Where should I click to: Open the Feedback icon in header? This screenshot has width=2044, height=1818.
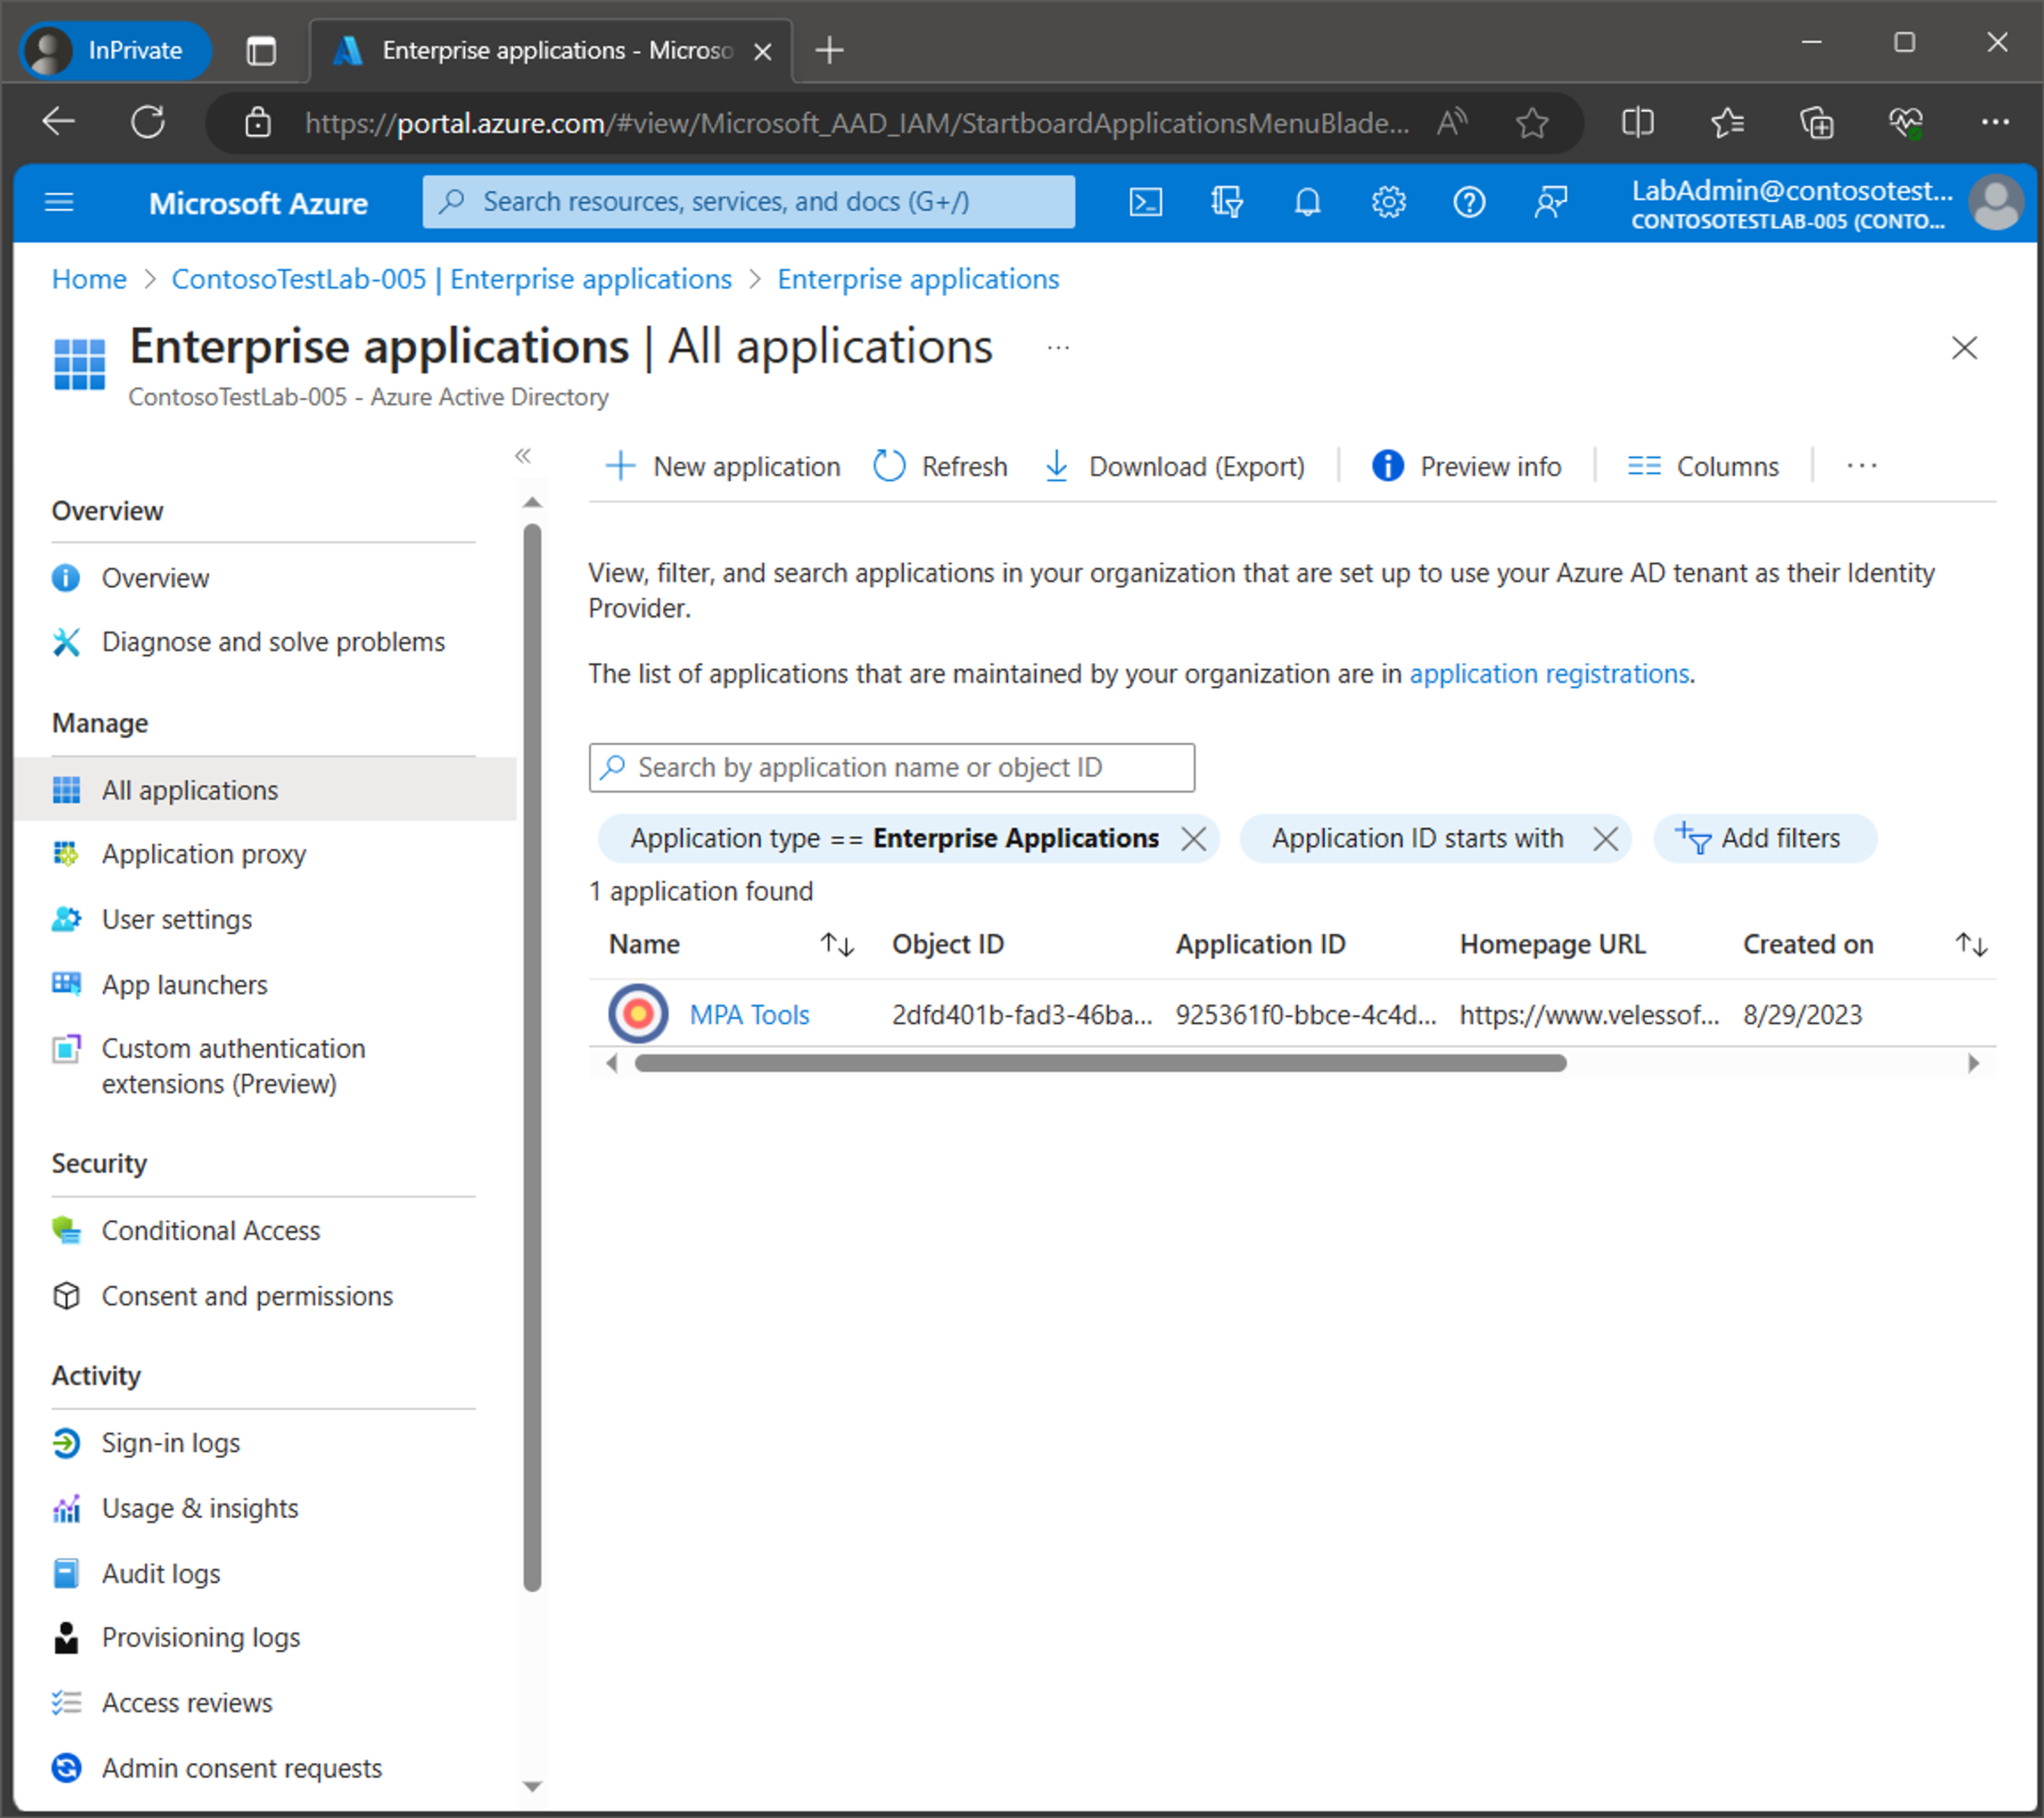(1550, 203)
